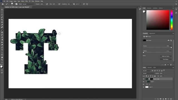Select the Hand tool
The width and height of the screenshot is (178, 100).
[x=2, y=57]
